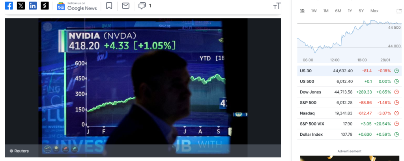Switch chart to 1M range
404x161 pixels.
[325, 11]
